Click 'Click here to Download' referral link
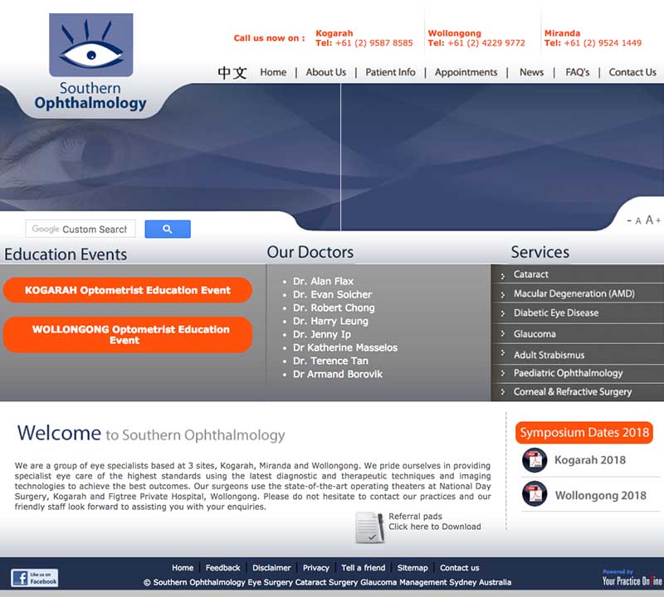Image resolution: width=664 pixels, height=597 pixels. [x=434, y=527]
